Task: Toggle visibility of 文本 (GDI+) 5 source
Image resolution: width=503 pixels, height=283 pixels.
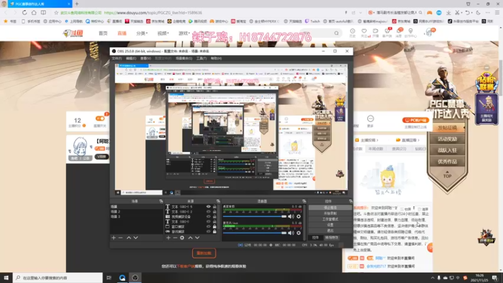Action: pos(209,207)
